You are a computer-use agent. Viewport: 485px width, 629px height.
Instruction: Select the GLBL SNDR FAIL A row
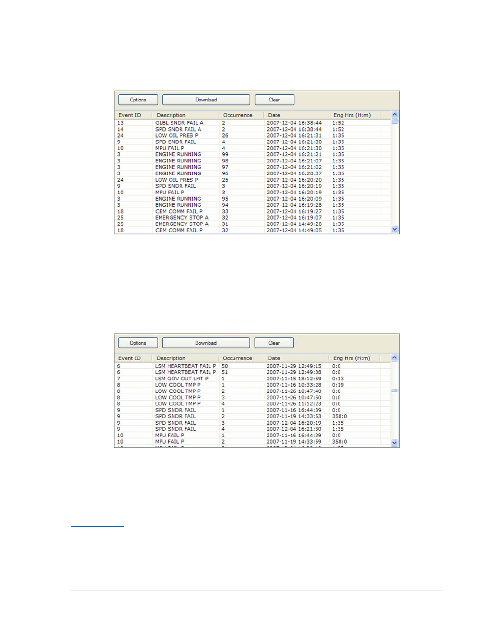point(253,123)
